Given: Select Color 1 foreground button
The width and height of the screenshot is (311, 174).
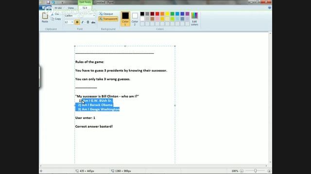Looking at the screenshot, I should tap(125, 19).
